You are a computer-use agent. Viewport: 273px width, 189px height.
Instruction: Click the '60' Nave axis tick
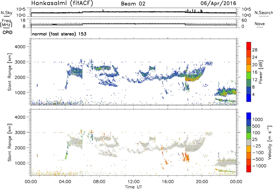point(244,20)
